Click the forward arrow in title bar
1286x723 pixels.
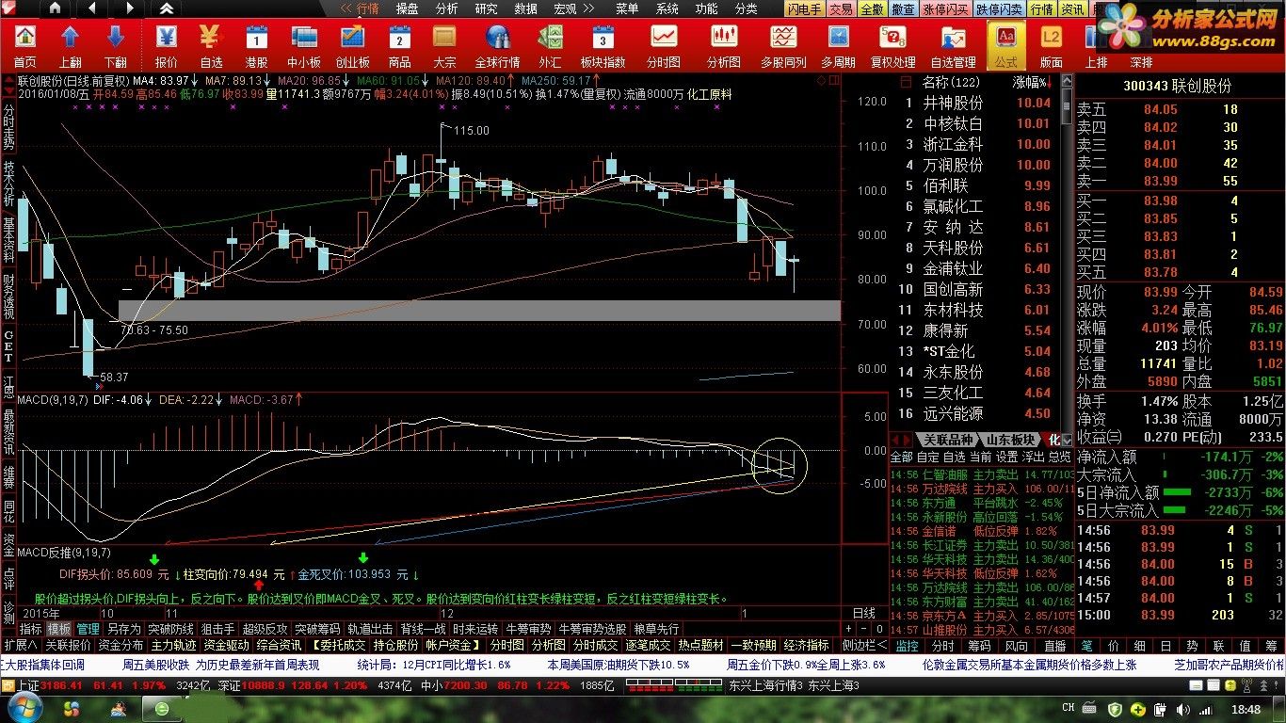click(x=129, y=8)
